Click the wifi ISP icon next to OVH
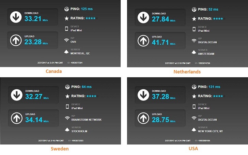Screen dimensions: 248x155 (x=66, y=40)
